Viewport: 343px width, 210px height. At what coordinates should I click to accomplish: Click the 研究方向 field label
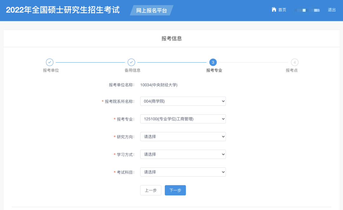point(125,137)
